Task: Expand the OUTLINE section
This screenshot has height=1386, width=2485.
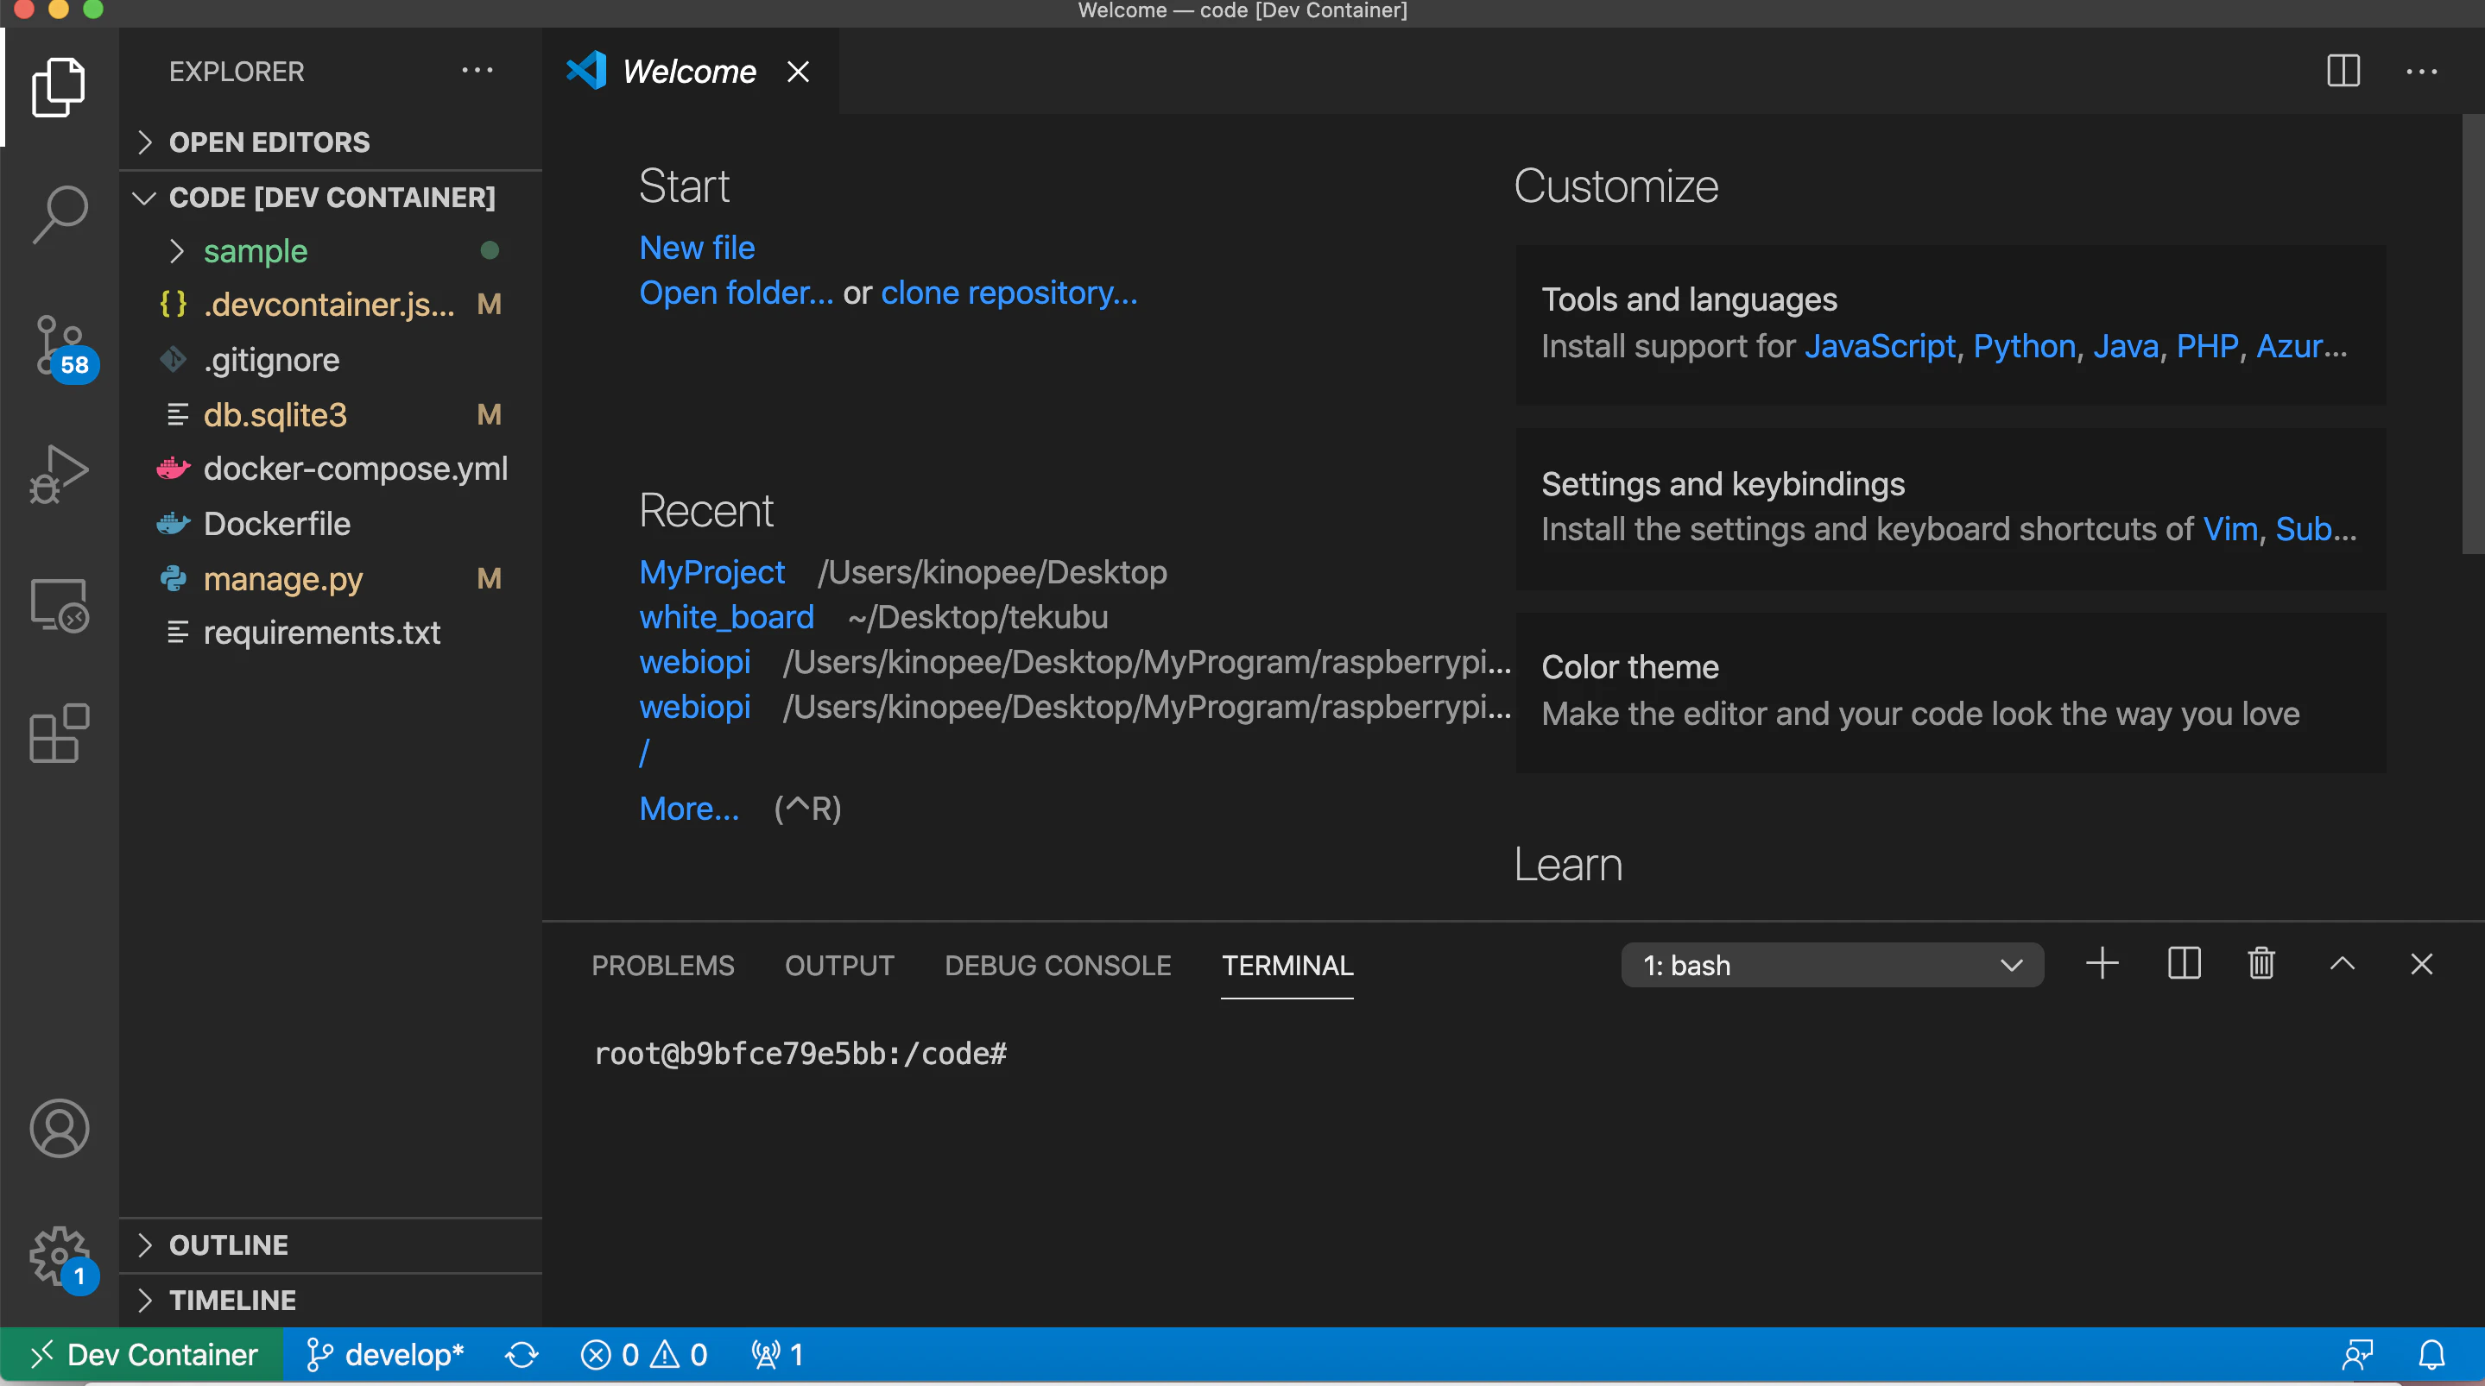Action: (330, 1245)
